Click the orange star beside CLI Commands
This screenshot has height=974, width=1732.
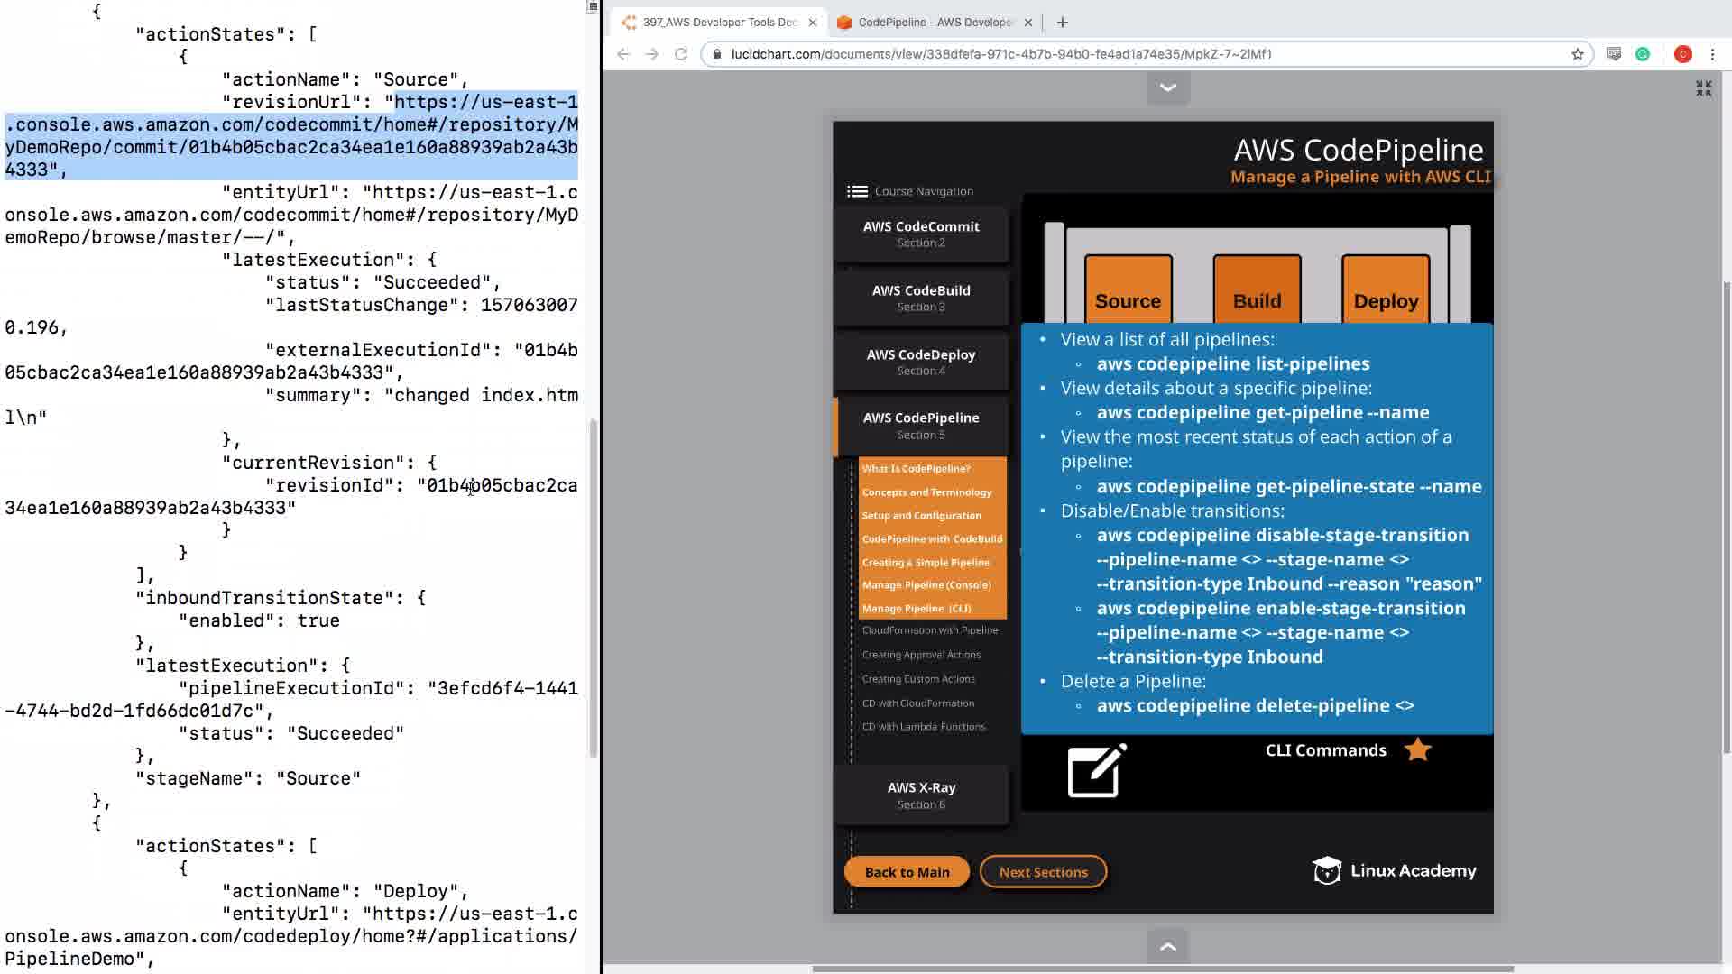1417,749
